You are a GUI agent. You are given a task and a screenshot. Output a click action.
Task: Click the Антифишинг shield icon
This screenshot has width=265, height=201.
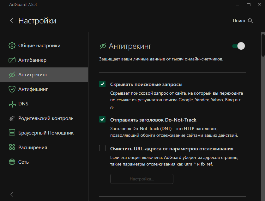click(x=12, y=89)
